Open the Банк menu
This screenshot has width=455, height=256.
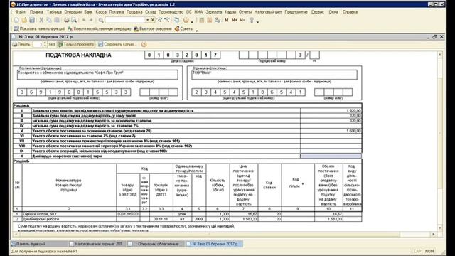click(88, 12)
